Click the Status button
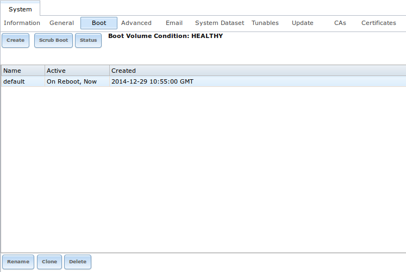Screen dimensions: 406x272 tap(88, 40)
